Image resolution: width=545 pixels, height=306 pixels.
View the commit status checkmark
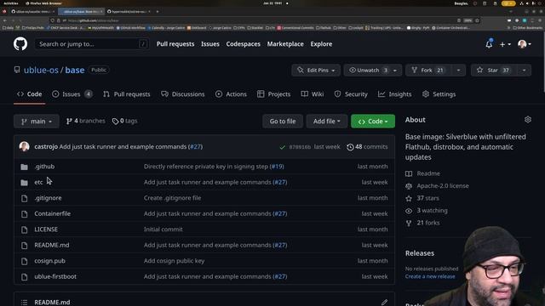[282, 147]
